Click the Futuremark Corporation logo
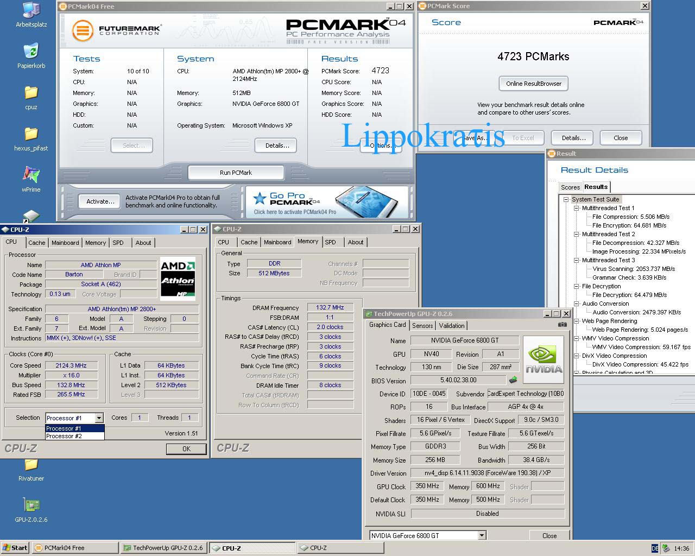This screenshot has width=695, height=556. pyautogui.click(x=117, y=30)
